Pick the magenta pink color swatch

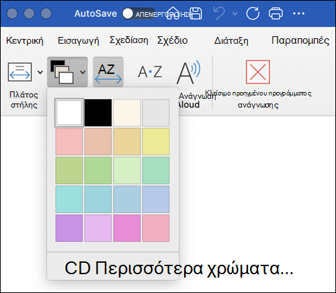[127, 228]
